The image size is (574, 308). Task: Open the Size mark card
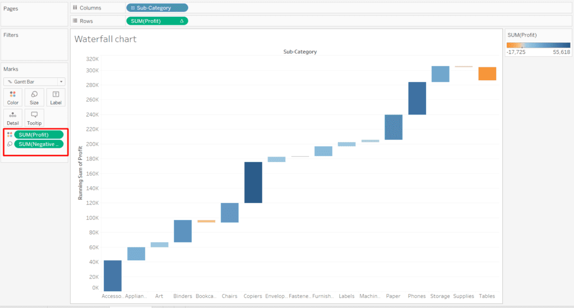point(34,98)
